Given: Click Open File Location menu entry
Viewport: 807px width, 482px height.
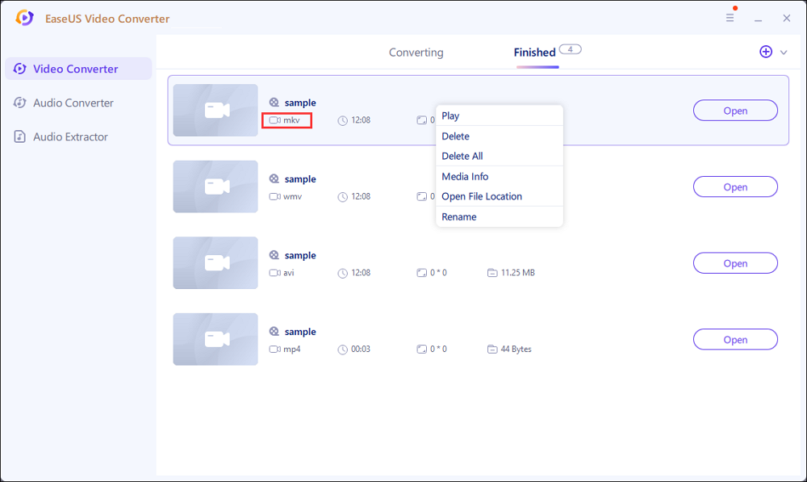Looking at the screenshot, I should [481, 196].
